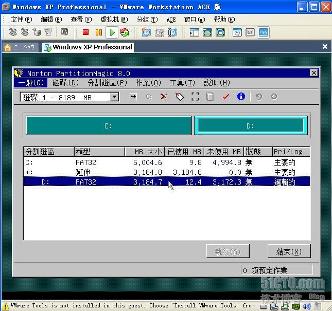Click the 分割磁區 column header
Viewport: 332px width, 311px height.
[x=49, y=152]
